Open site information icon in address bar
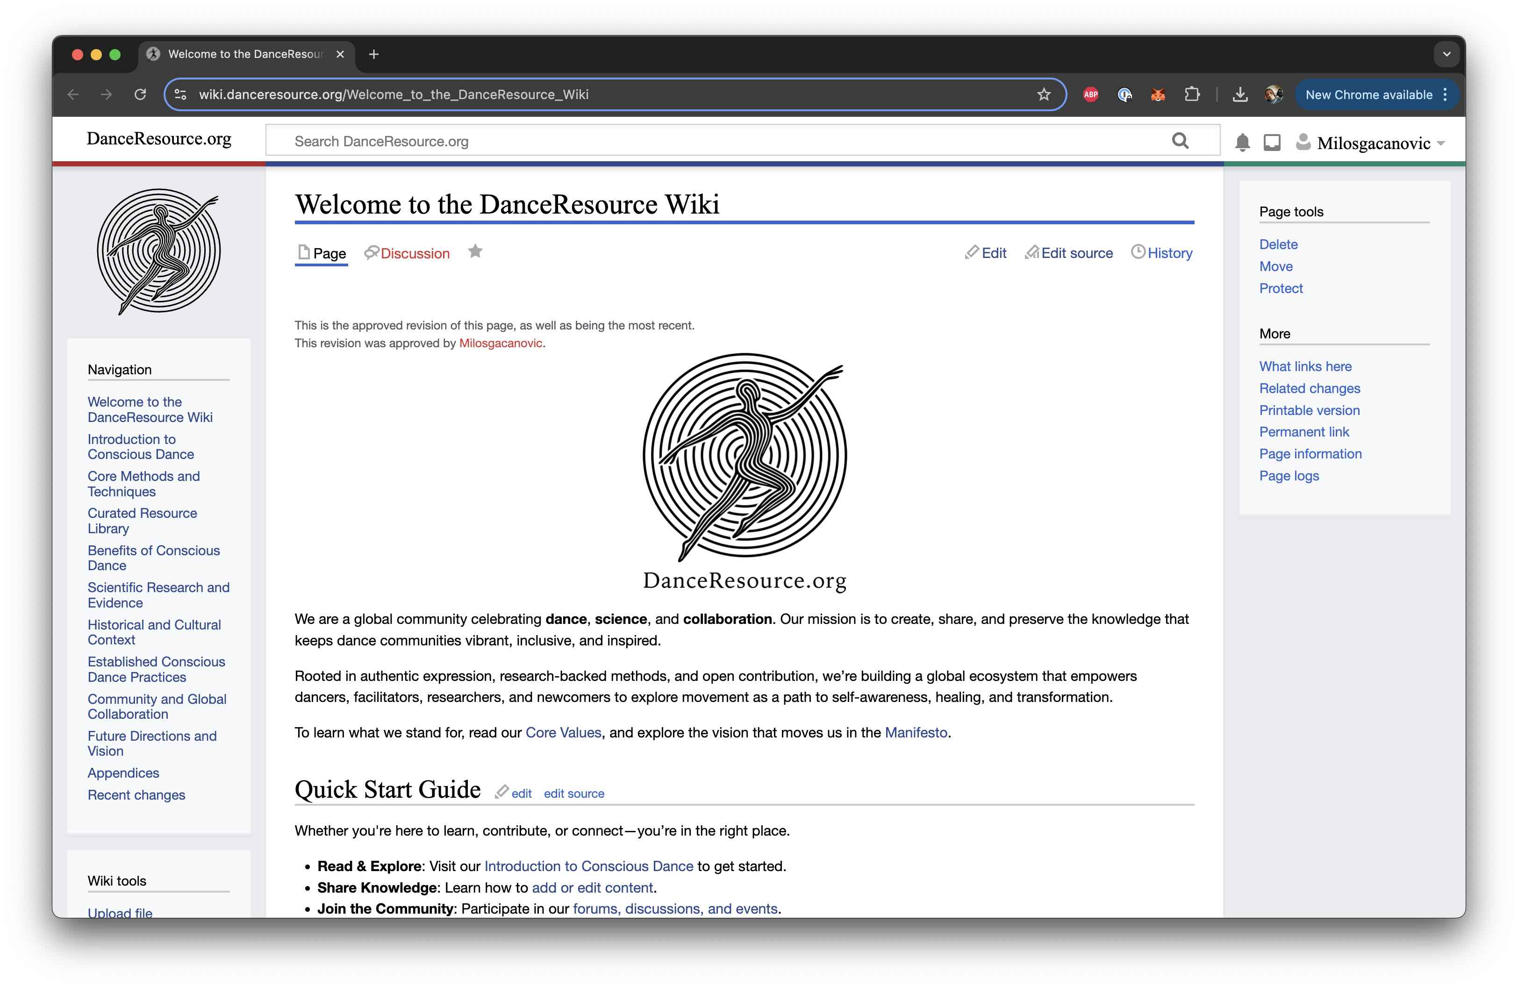 click(x=180, y=94)
